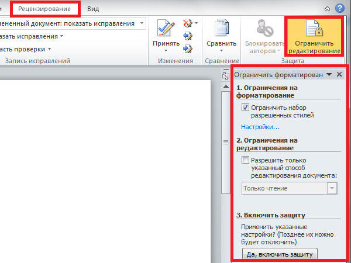Click the Настройки... link
Image resolution: width=351 pixels, height=263 pixels.
coord(260,127)
